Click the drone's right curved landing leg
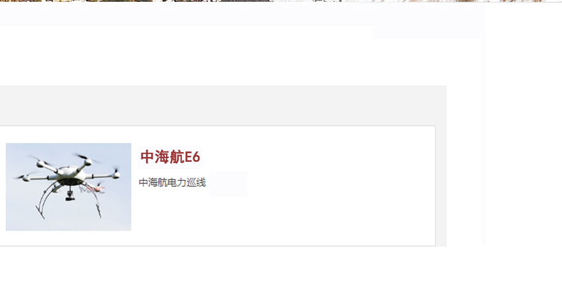This screenshot has width=562, height=287. coord(94,200)
